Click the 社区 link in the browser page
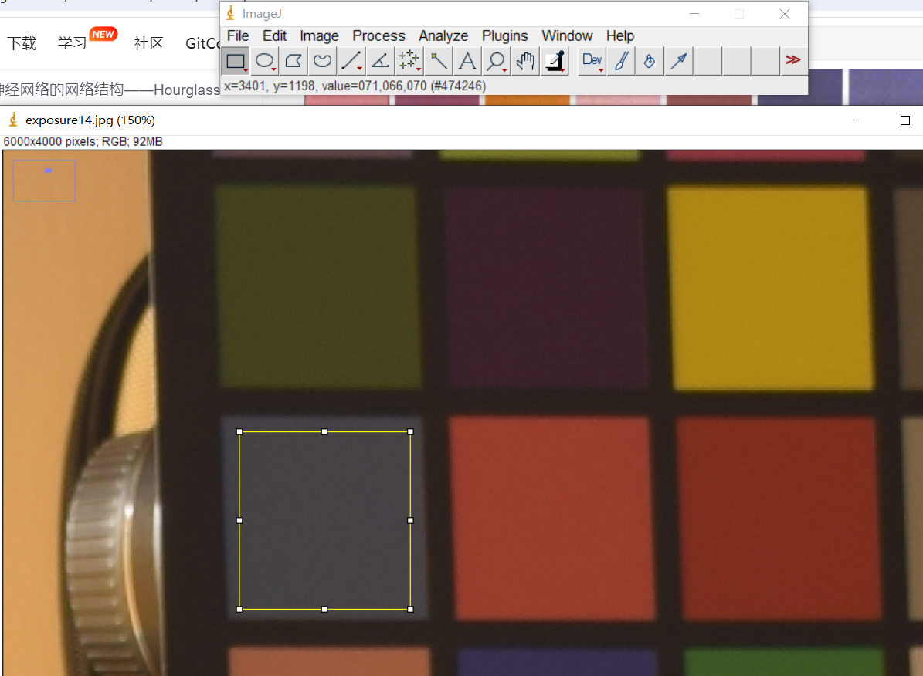Screen dimensions: 923x676 (x=148, y=43)
